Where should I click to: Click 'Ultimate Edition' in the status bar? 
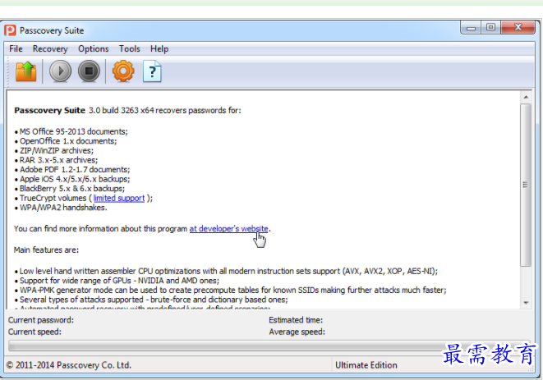pyautogui.click(x=366, y=365)
